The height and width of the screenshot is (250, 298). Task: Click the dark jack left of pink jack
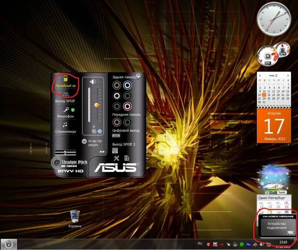click(117, 106)
